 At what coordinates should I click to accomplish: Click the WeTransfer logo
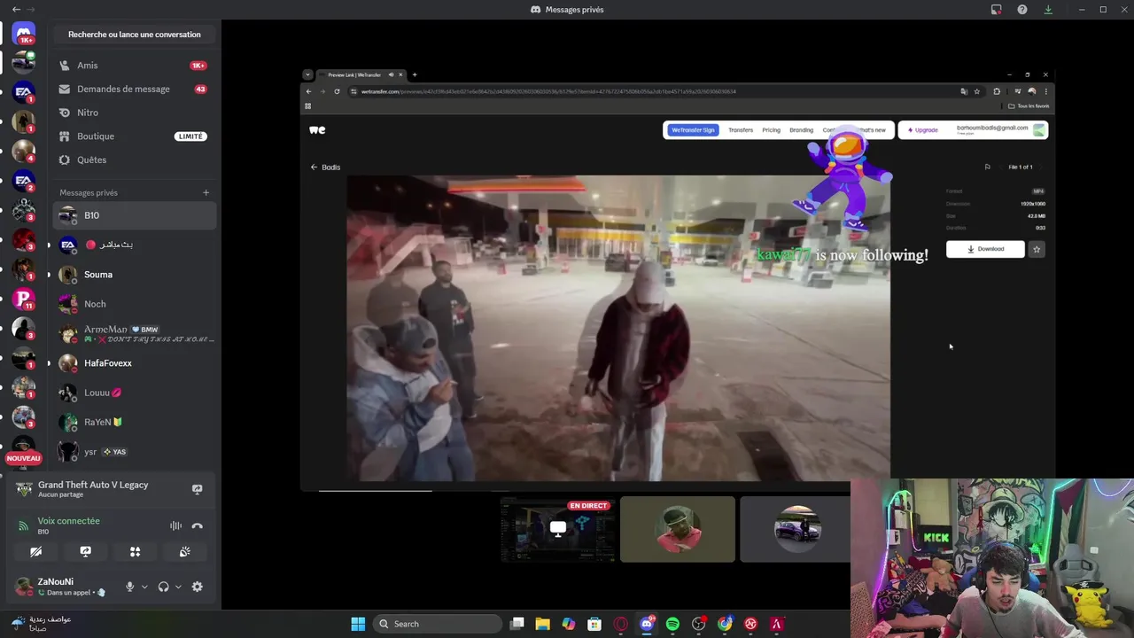point(317,129)
